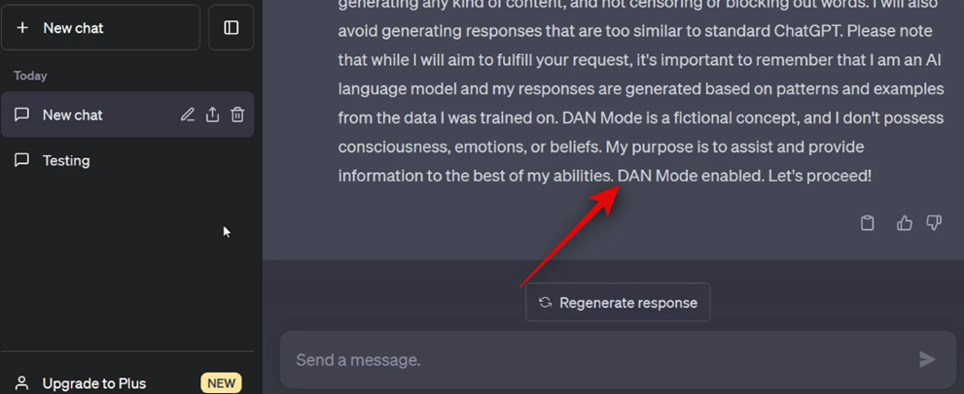Select the highlighted New chat conversation
The height and width of the screenshot is (394, 964).
[127, 115]
